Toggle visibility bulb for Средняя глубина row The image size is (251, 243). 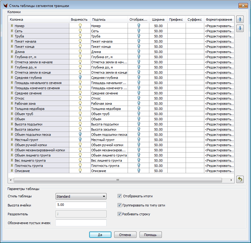click(x=80, y=78)
